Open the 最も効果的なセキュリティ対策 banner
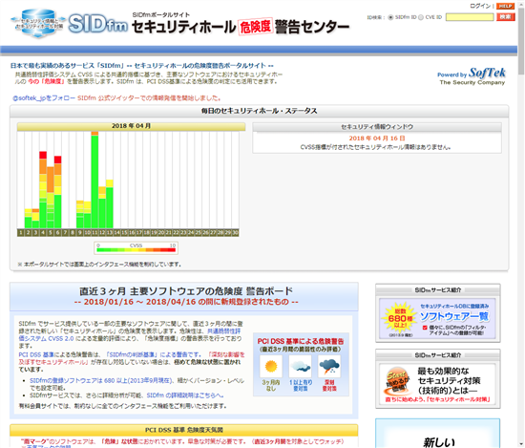Screen dimensions: 525x448 [437, 384]
